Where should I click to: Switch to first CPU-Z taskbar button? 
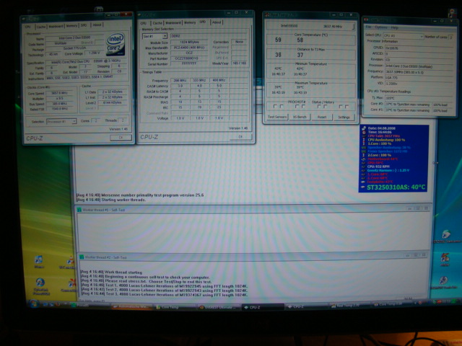[263, 307]
